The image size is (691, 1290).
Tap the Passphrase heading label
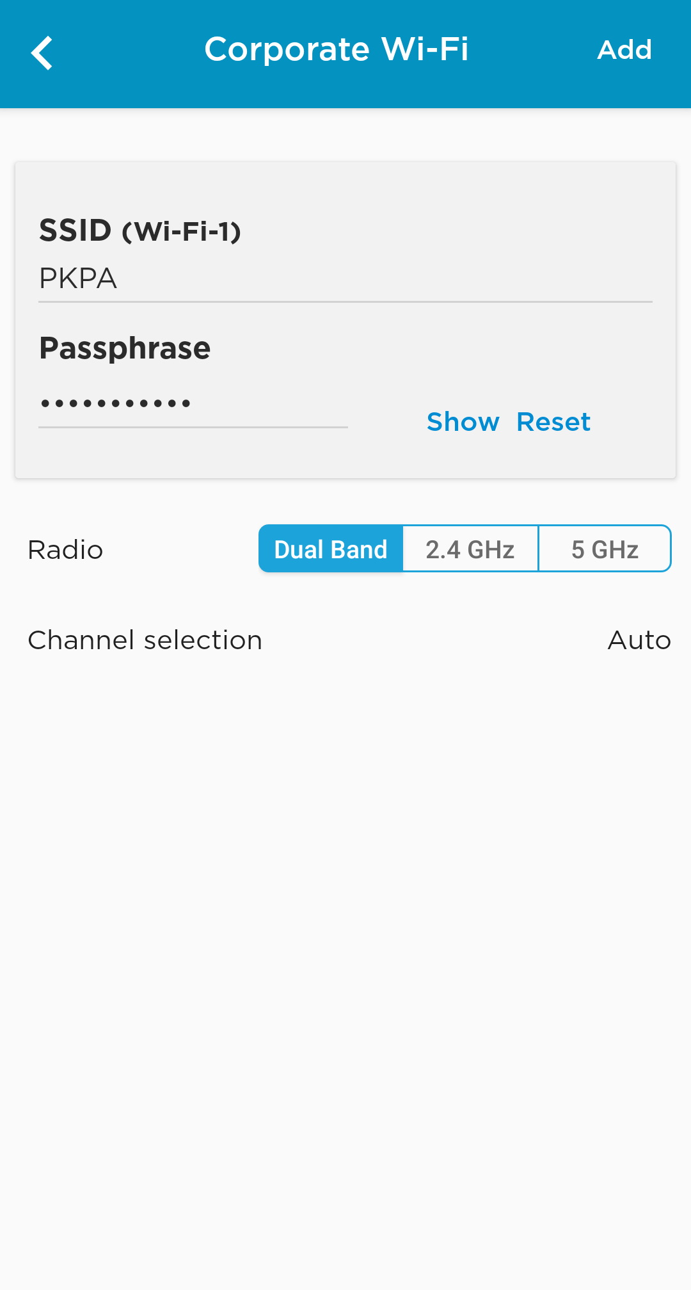(125, 348)
